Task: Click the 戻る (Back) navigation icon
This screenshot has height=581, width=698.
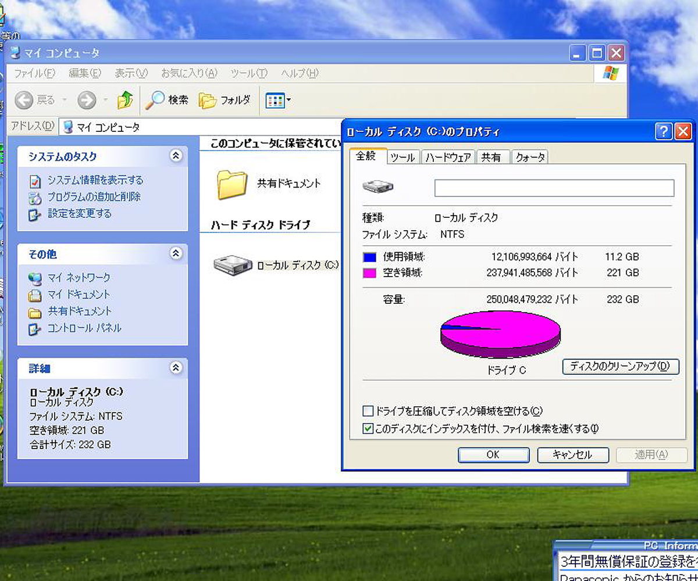Action: tap(23, 99)
